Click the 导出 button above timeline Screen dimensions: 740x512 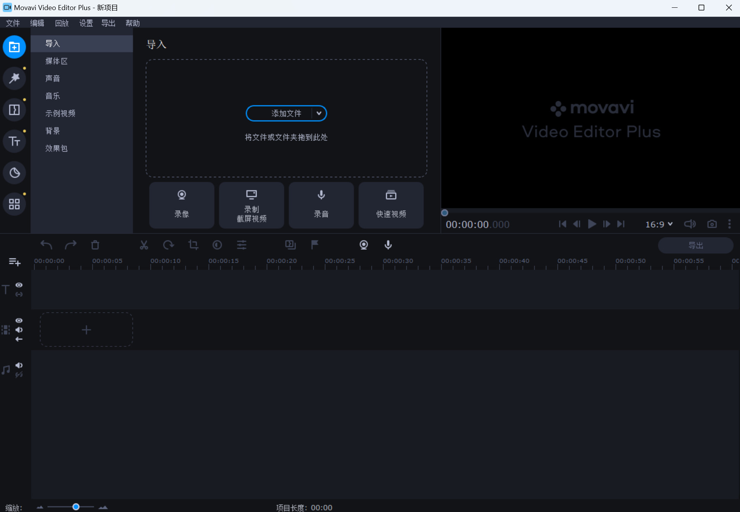(696, 246)
